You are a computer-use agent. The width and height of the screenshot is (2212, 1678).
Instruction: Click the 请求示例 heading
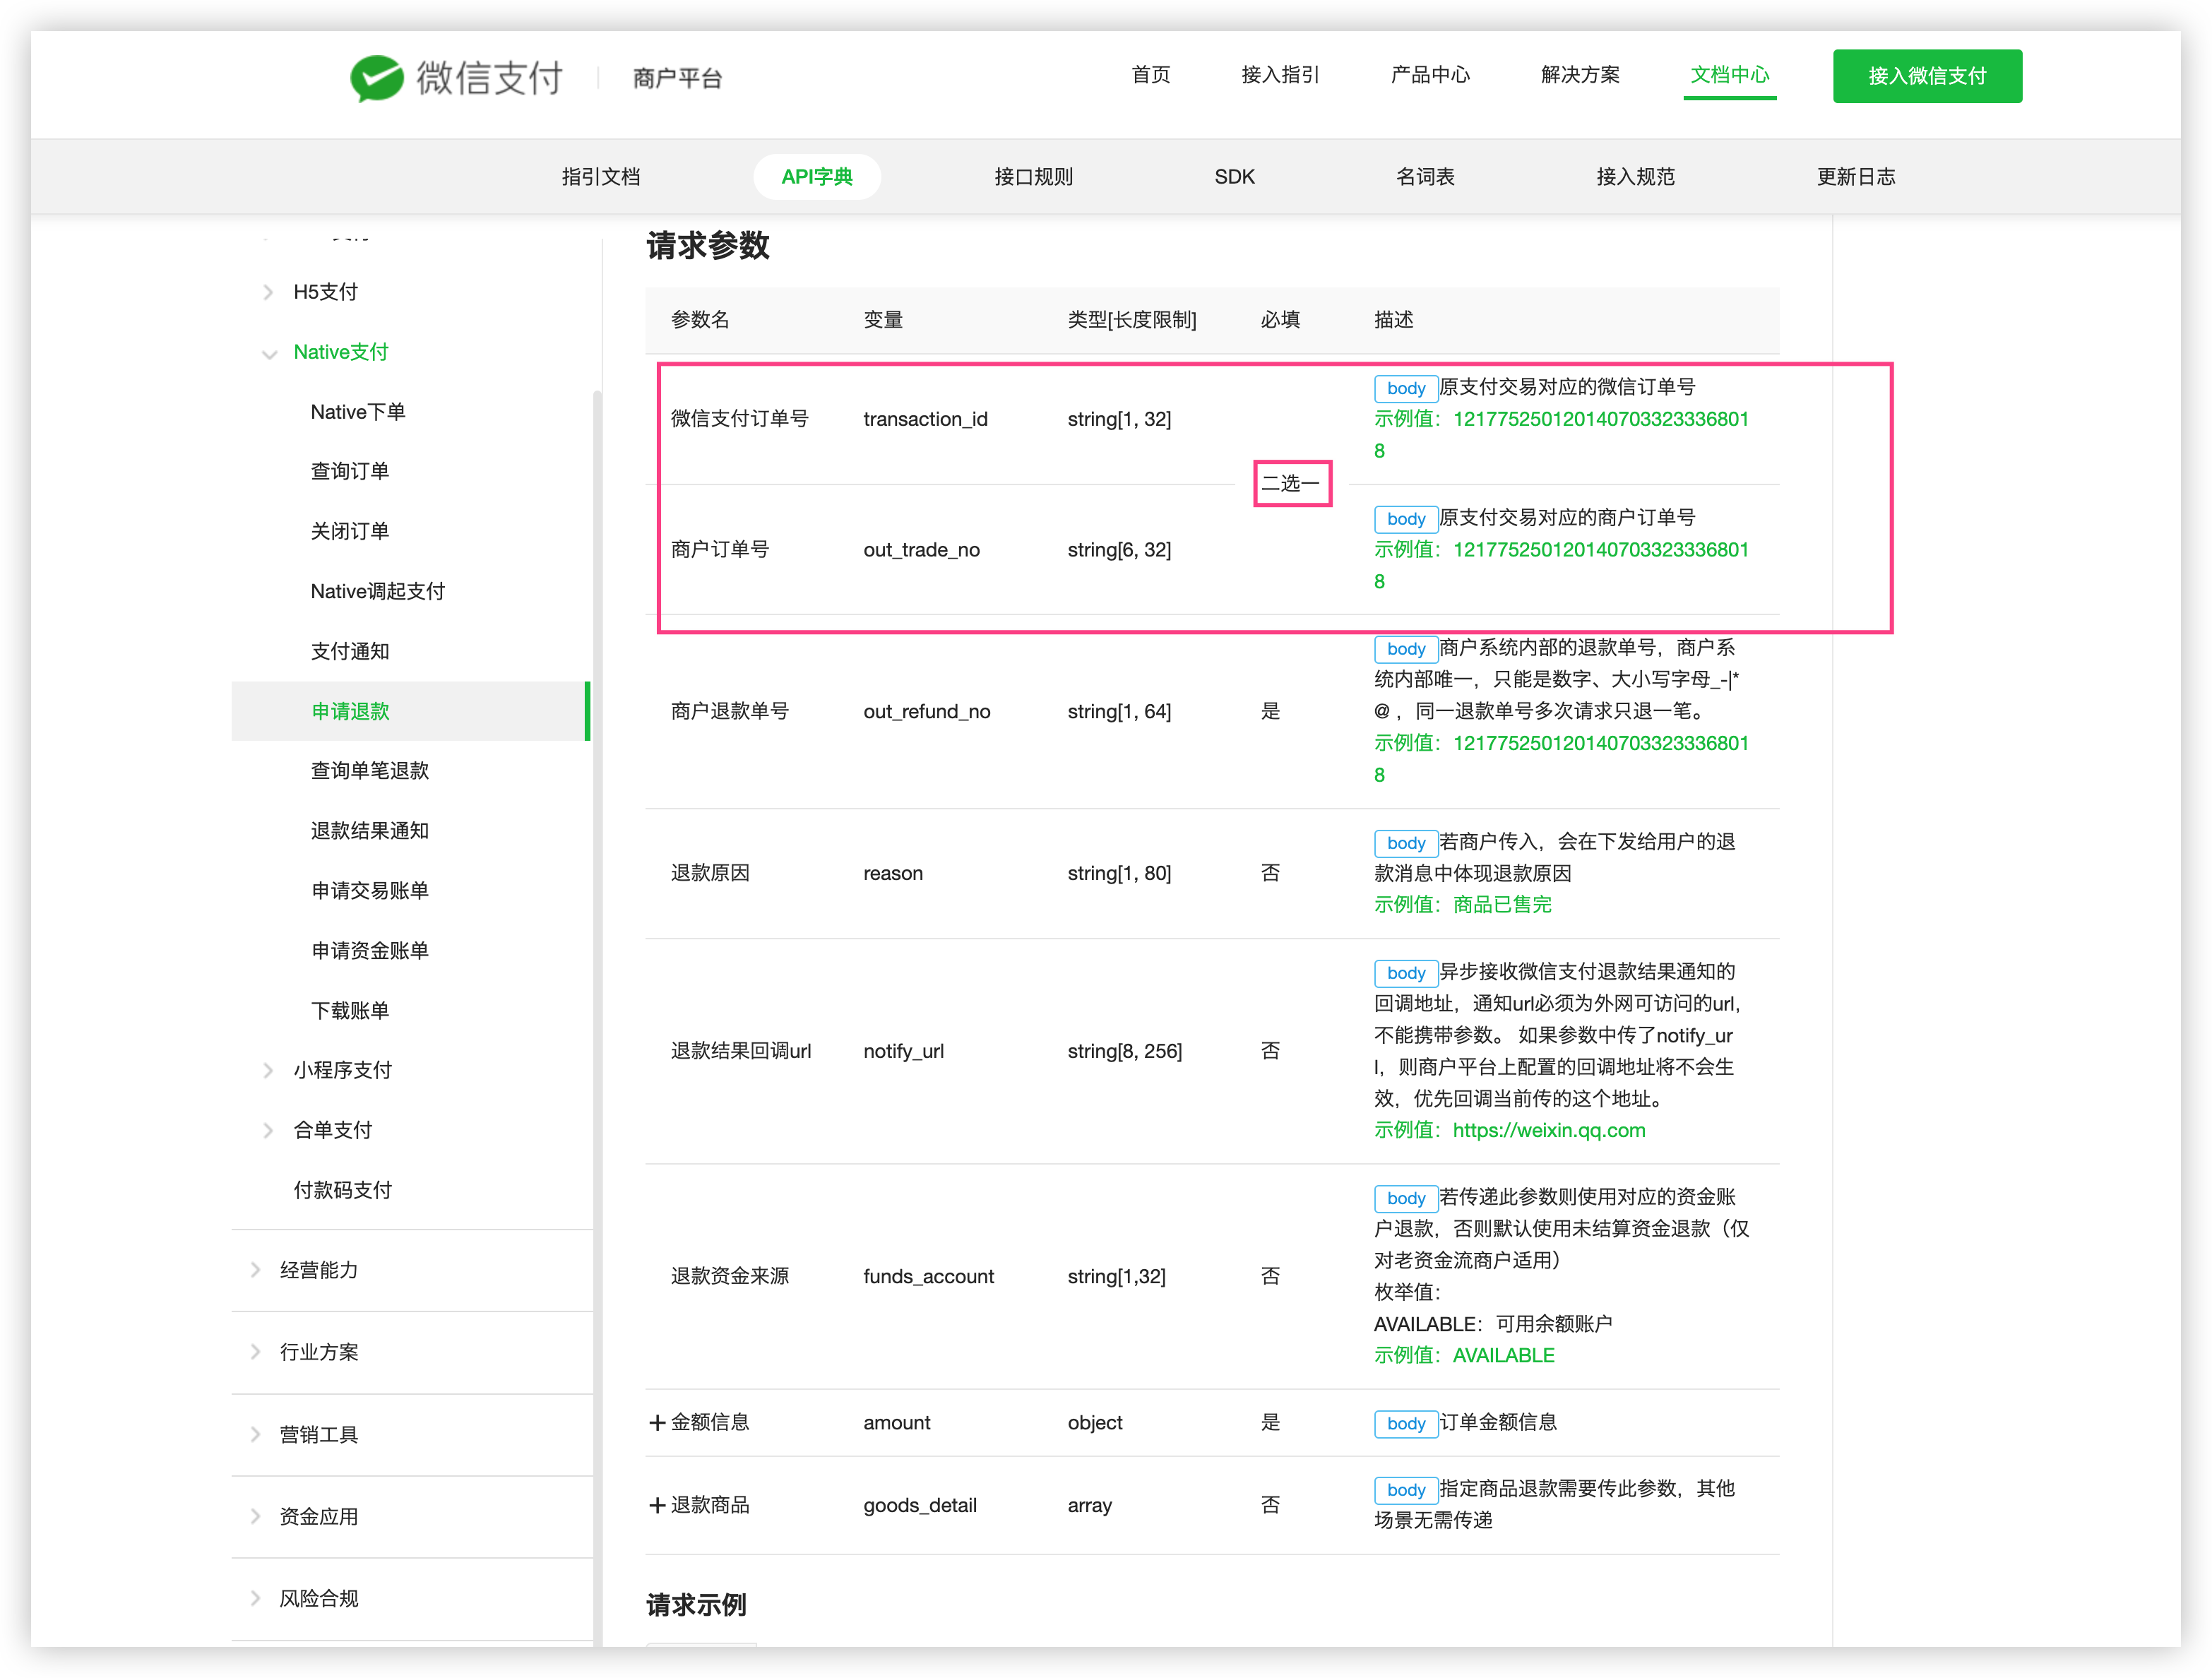tap(696, 1605)
